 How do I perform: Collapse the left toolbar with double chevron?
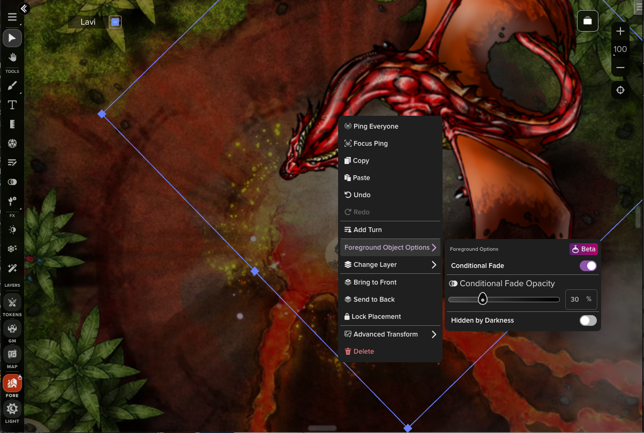(x=24, y=8)
